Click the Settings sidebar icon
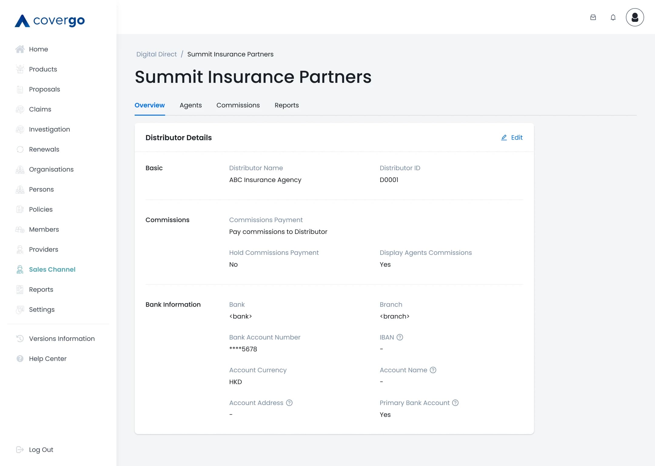 (20, 309)
